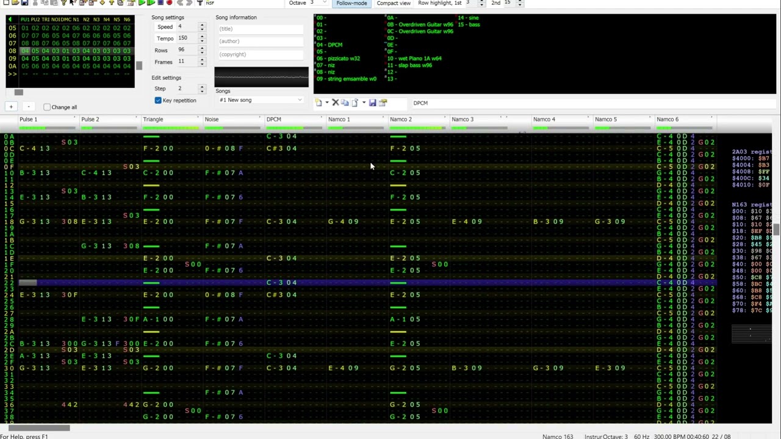Open module properties toolbar icon

click(131, 2)
